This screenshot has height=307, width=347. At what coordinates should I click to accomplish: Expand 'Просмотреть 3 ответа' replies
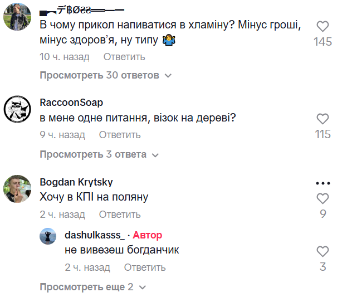point(93,154)
